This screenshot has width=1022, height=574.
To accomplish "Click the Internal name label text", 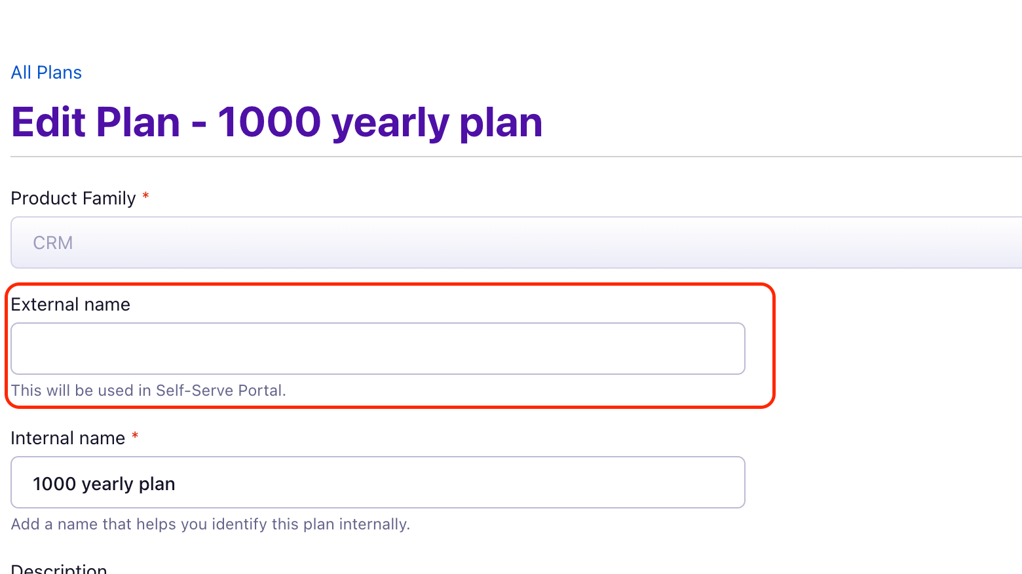I will coord(67,438).
